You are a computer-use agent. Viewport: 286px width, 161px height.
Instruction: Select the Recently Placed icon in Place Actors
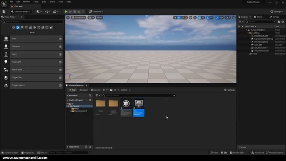pos(14,27)
